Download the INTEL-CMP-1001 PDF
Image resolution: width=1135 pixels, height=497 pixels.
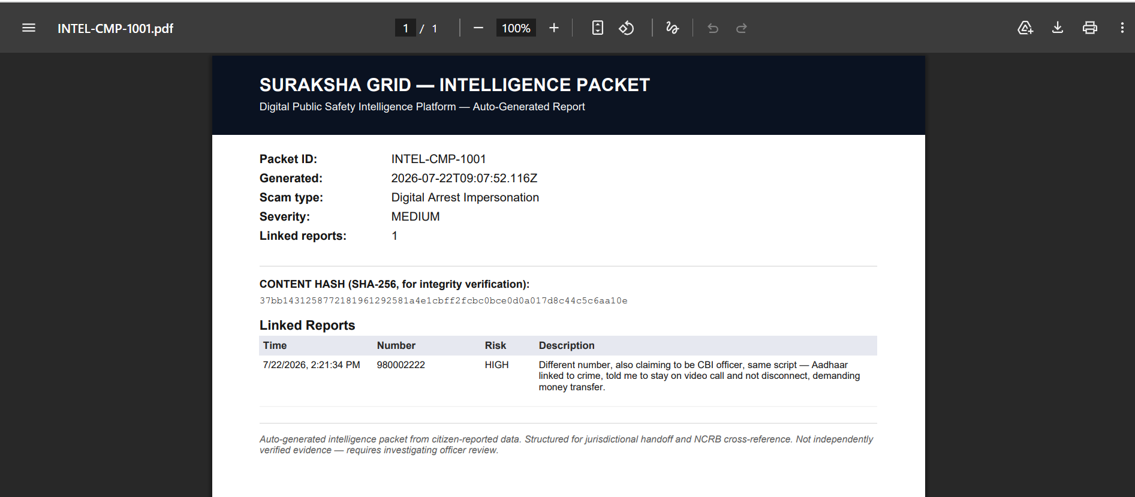(1058, 28)
